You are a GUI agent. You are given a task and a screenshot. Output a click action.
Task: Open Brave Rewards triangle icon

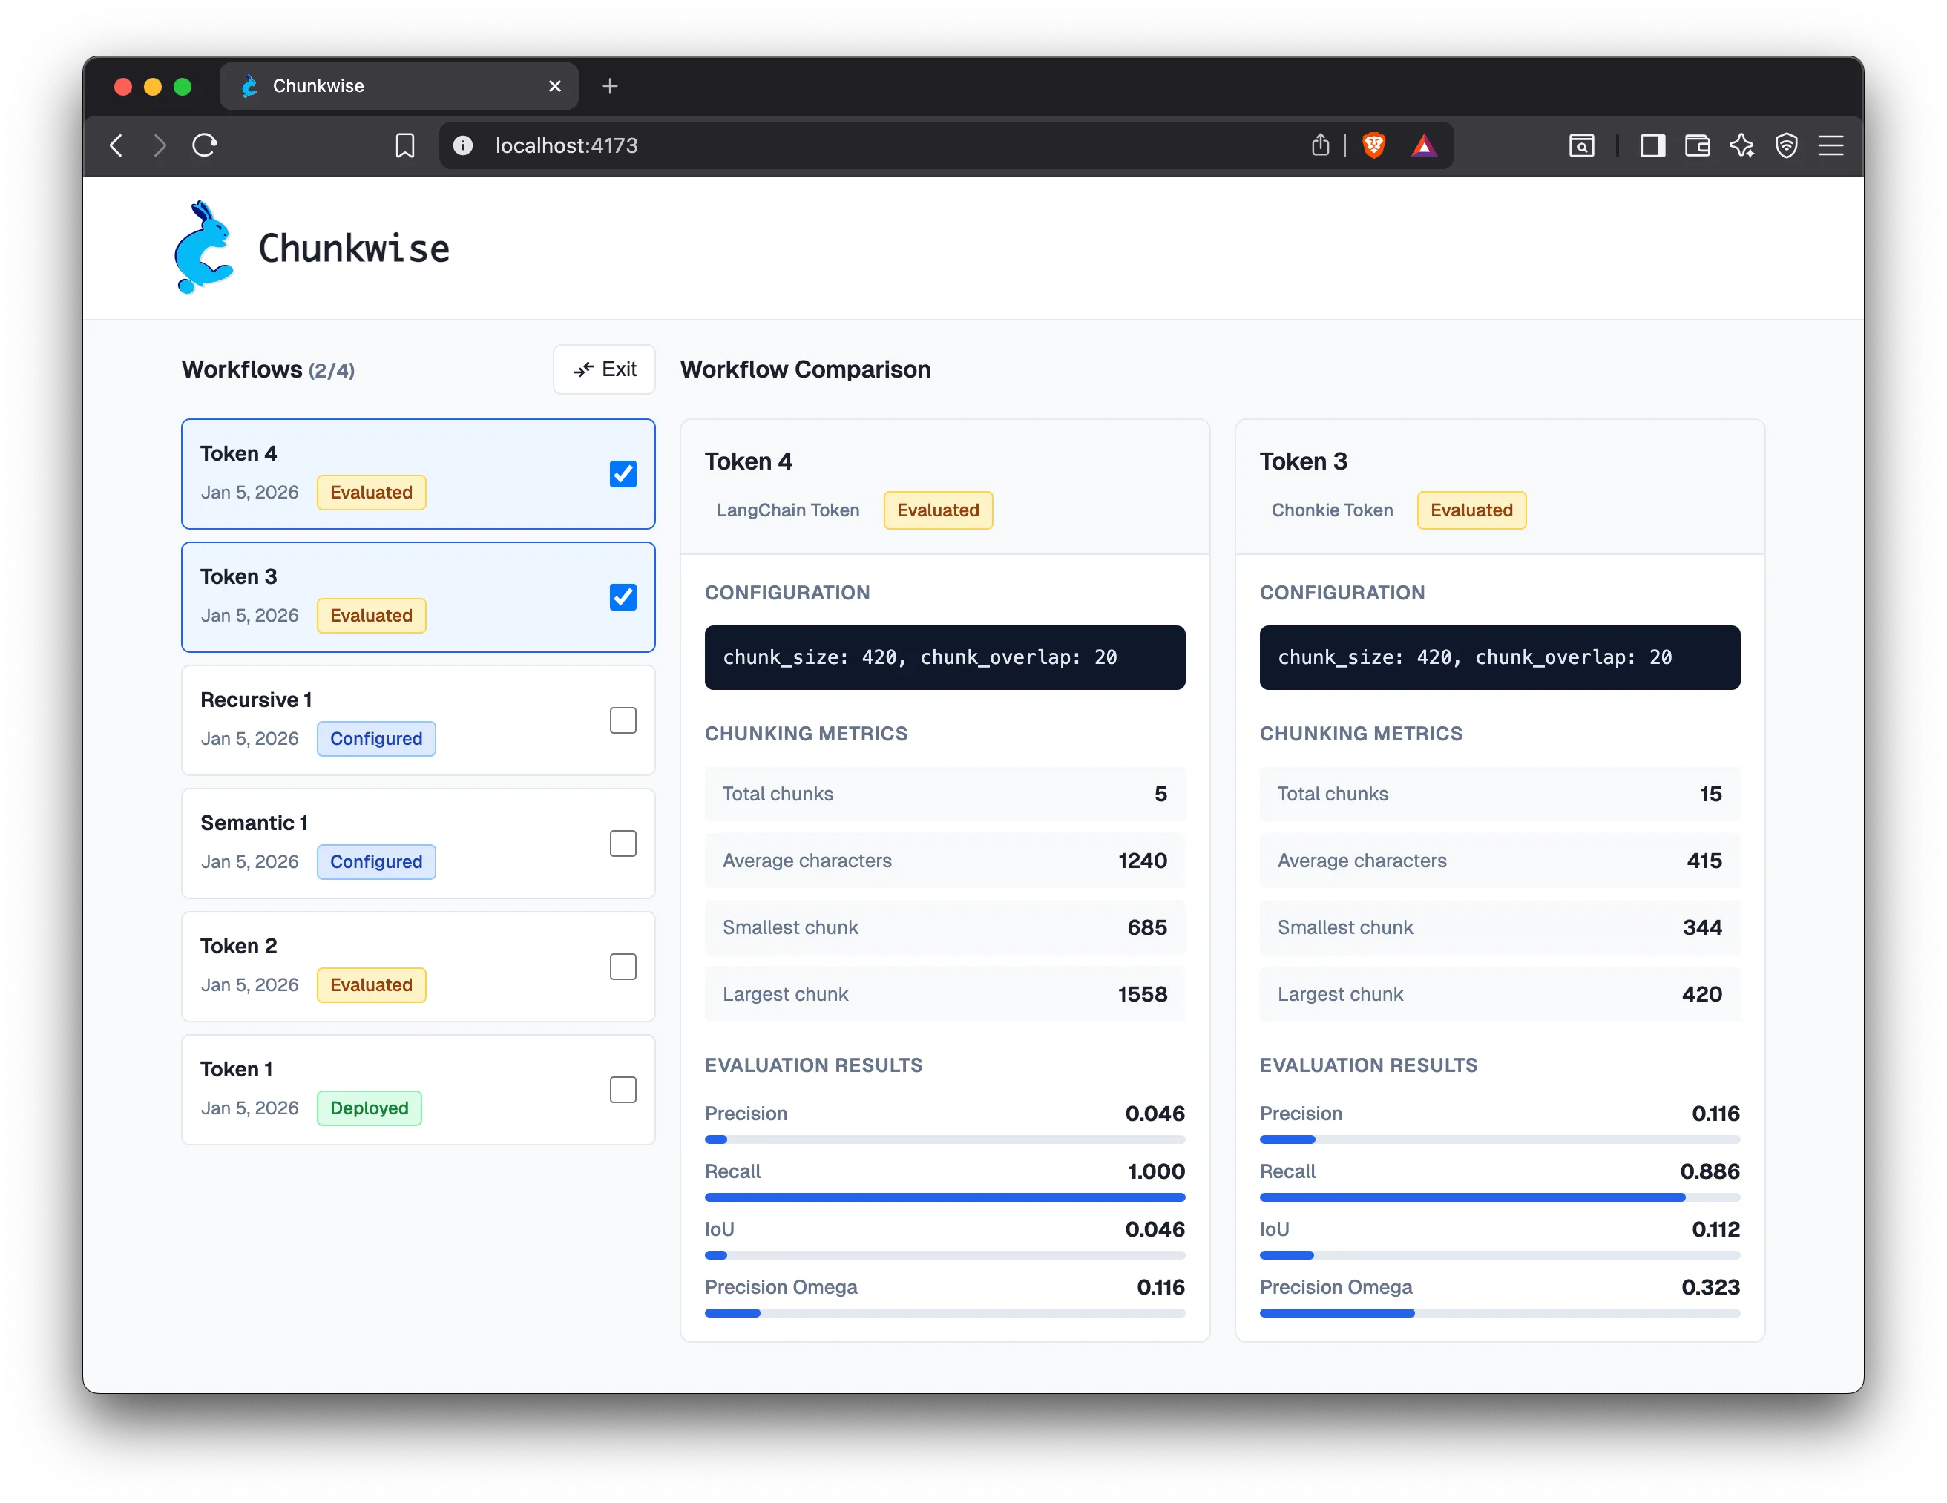click(1425, 145)
